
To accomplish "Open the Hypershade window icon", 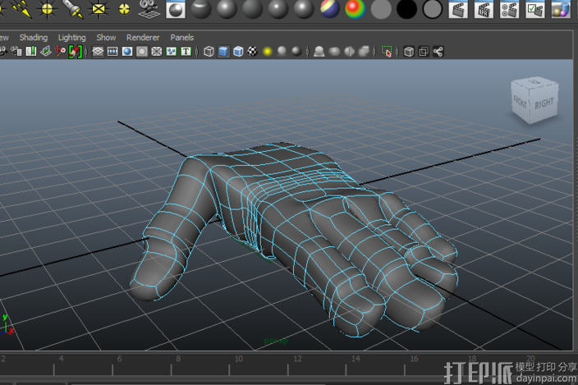I will click(x=561, y=9).
